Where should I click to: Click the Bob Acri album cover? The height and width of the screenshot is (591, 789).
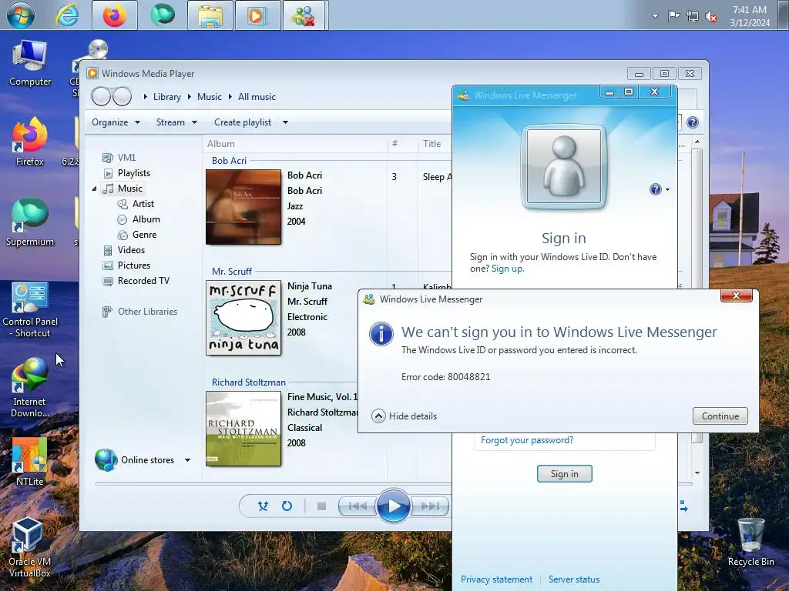[243, 207]
